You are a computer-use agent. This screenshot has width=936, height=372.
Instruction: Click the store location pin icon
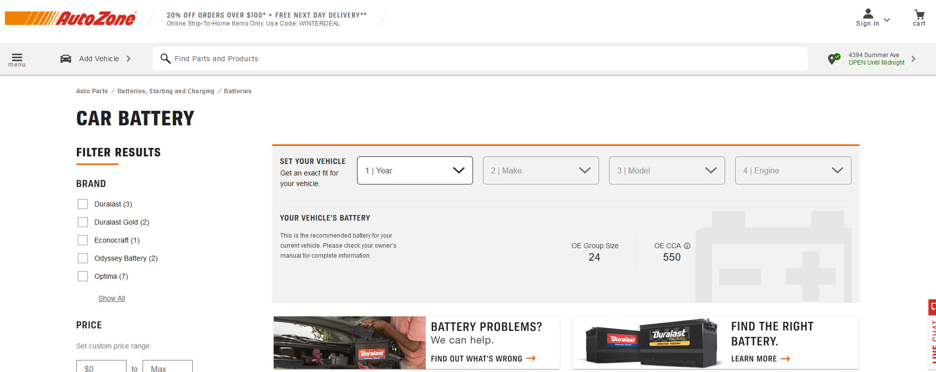[834, 59]
